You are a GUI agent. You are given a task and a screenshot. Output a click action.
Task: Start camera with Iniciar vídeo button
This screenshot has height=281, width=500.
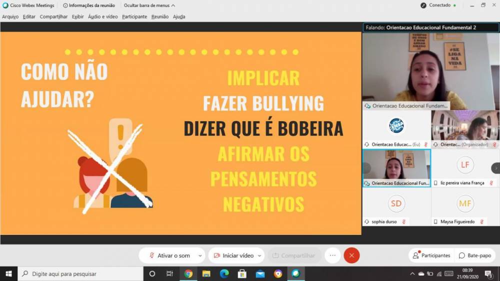coord(234,255)
